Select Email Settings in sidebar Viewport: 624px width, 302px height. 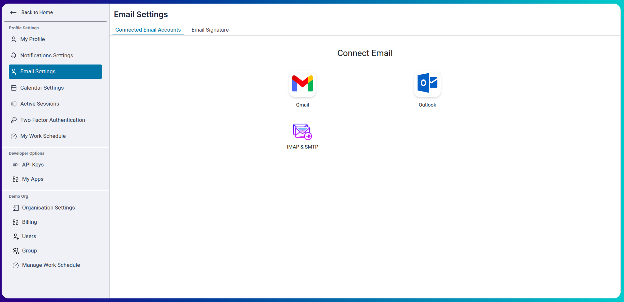pos(55,72)
